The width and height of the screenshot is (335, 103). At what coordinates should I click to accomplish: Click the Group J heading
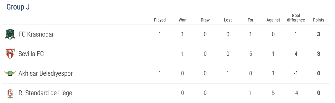click(x=18, y=7)
